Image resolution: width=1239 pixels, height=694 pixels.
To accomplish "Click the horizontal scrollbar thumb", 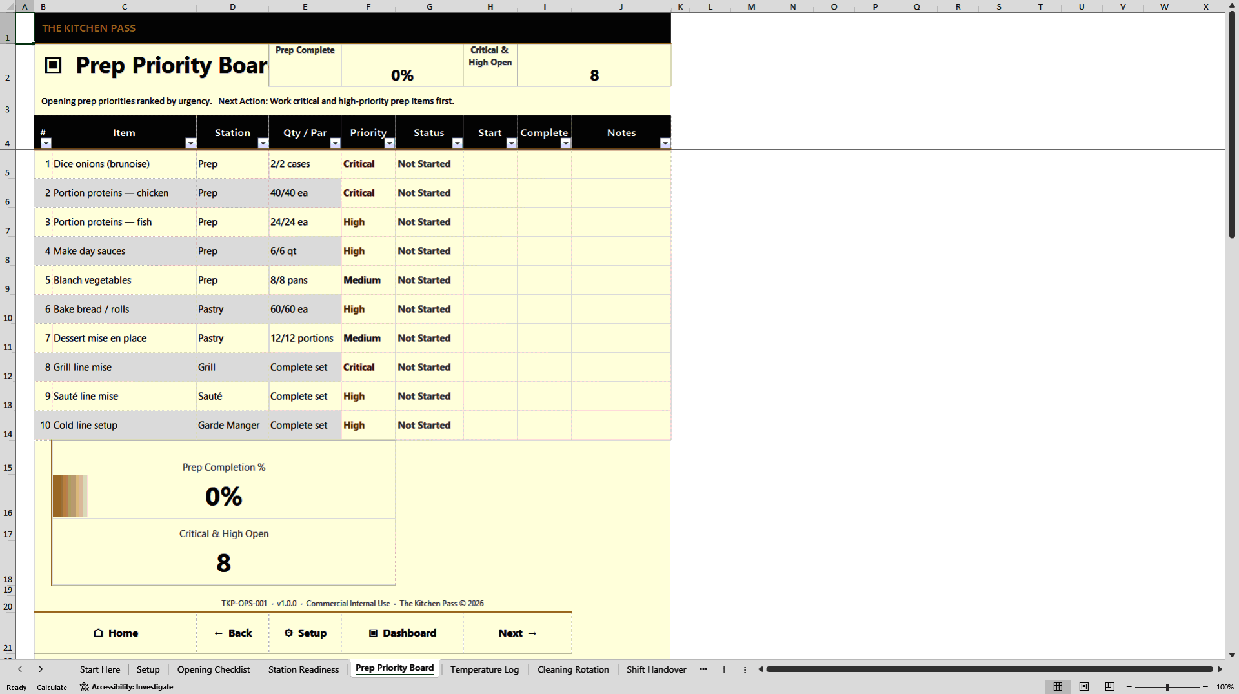I will (989, 669).
